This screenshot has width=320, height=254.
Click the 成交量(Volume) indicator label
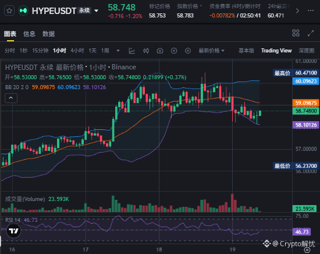tap(25, 199)
